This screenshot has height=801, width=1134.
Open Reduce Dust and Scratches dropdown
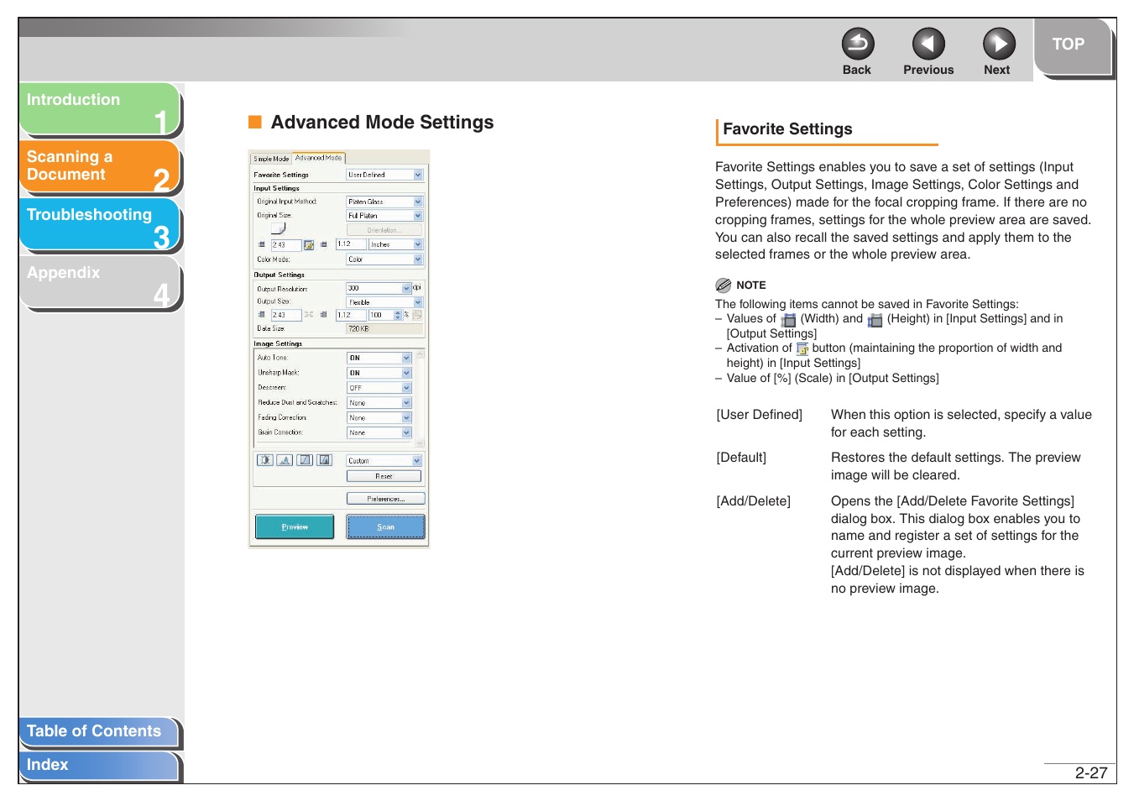(x=379, y=403)
